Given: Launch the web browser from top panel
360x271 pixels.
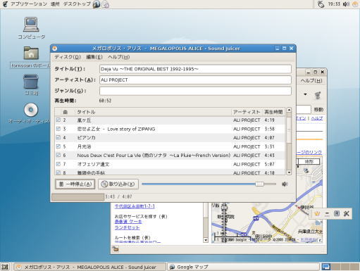Looking at the screenshot, I should click(x=97, y=4).
